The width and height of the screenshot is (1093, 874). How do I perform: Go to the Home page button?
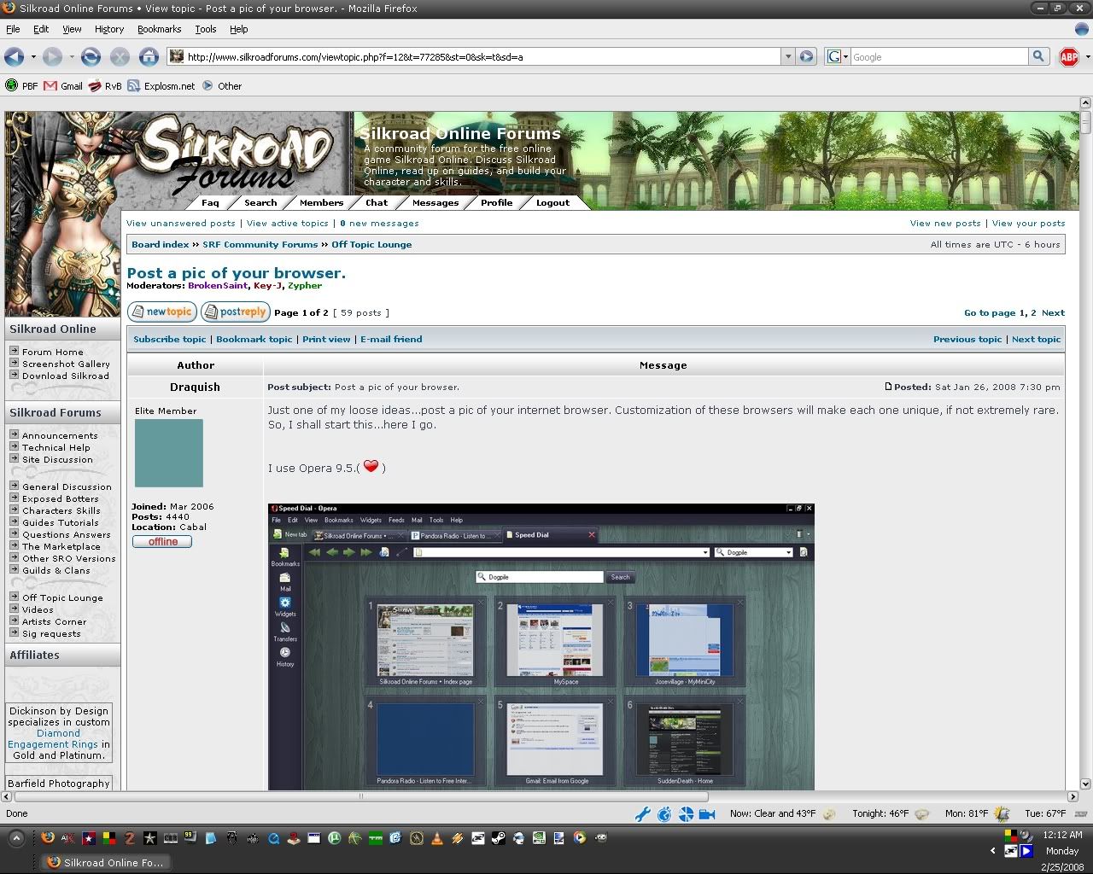(x=149, y=57)
